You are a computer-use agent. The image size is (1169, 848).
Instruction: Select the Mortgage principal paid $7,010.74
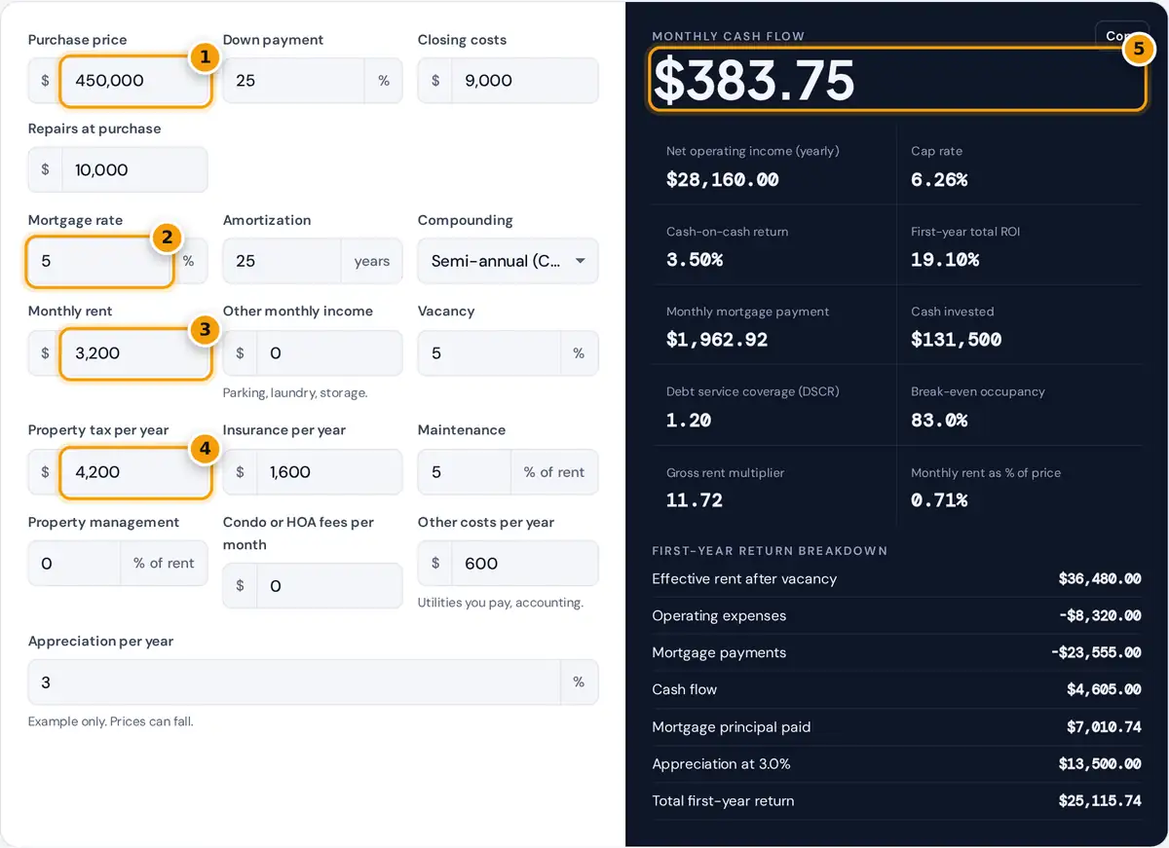1104,727
